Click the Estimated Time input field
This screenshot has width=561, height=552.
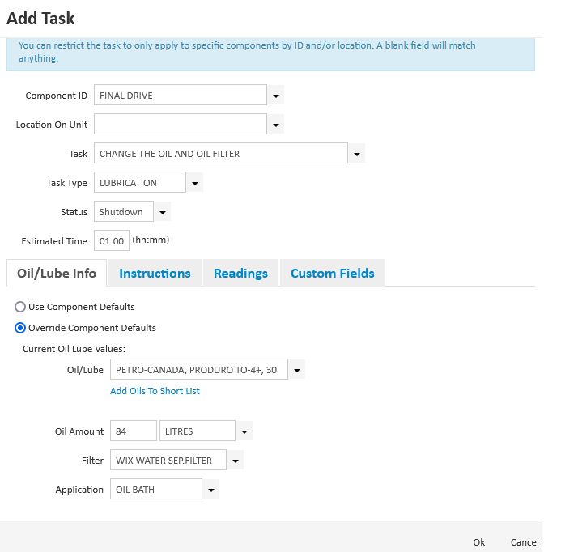pos(112,241)
